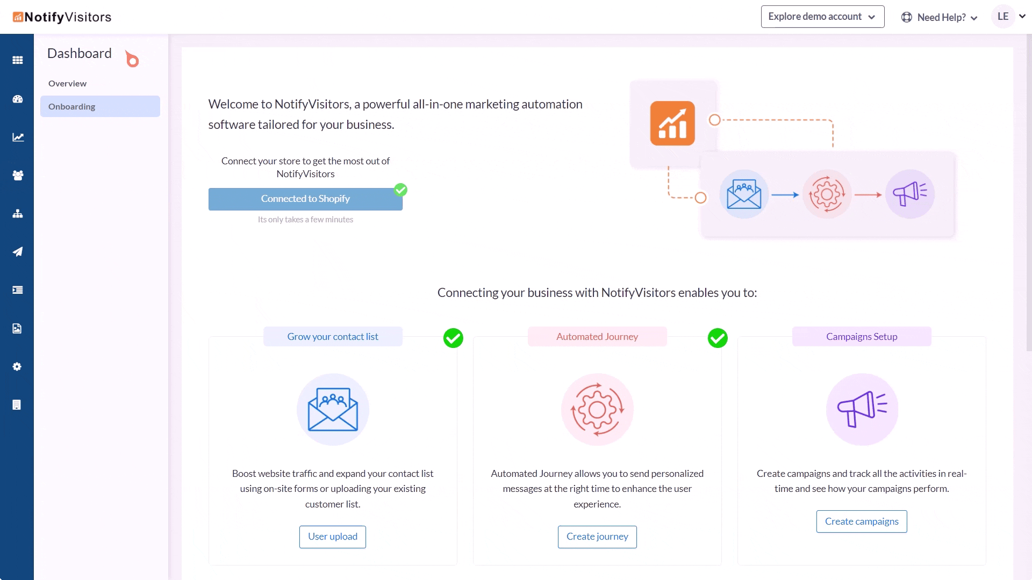1032x580 pixels.
Task: Click 'Create campaigns and track' description text
Action: (x=862, y=481)
